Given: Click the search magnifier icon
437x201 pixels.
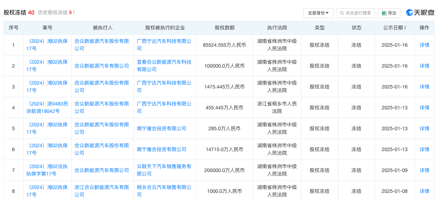Looking at the screenshot, I should (342, 13).
